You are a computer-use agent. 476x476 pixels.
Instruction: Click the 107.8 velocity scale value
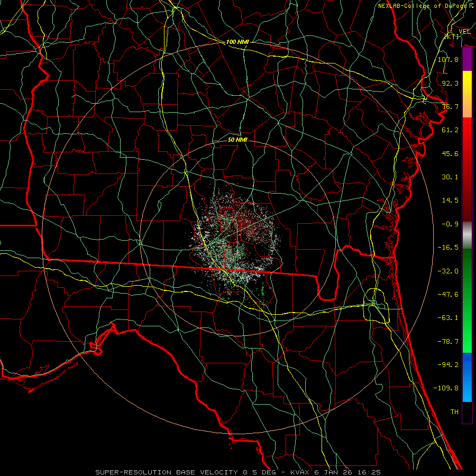tap(448, 59)
